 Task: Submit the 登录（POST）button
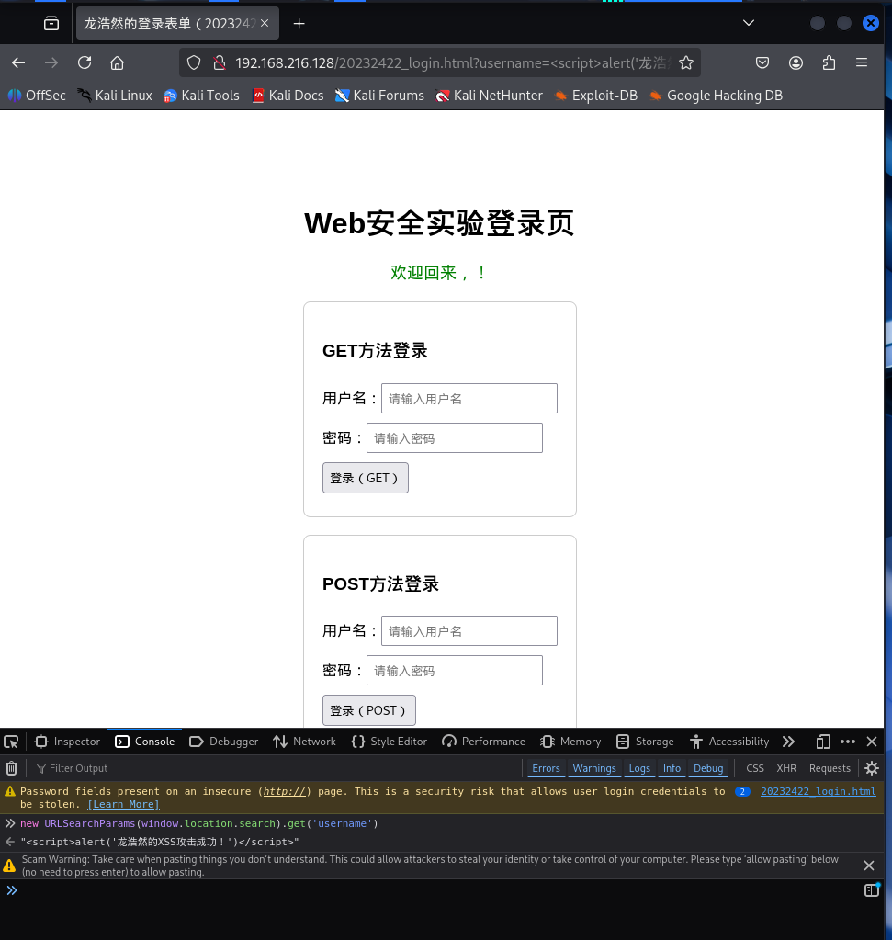368,710
